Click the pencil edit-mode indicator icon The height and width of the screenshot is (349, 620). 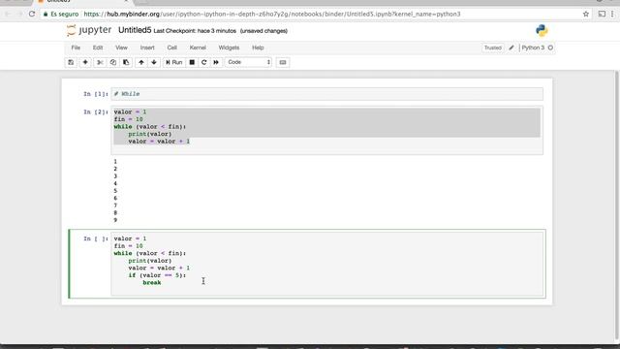(x=511, y=48)
